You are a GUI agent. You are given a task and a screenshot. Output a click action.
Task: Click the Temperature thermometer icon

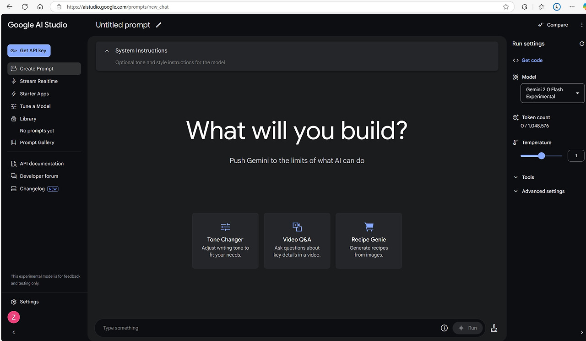[516, 143]
